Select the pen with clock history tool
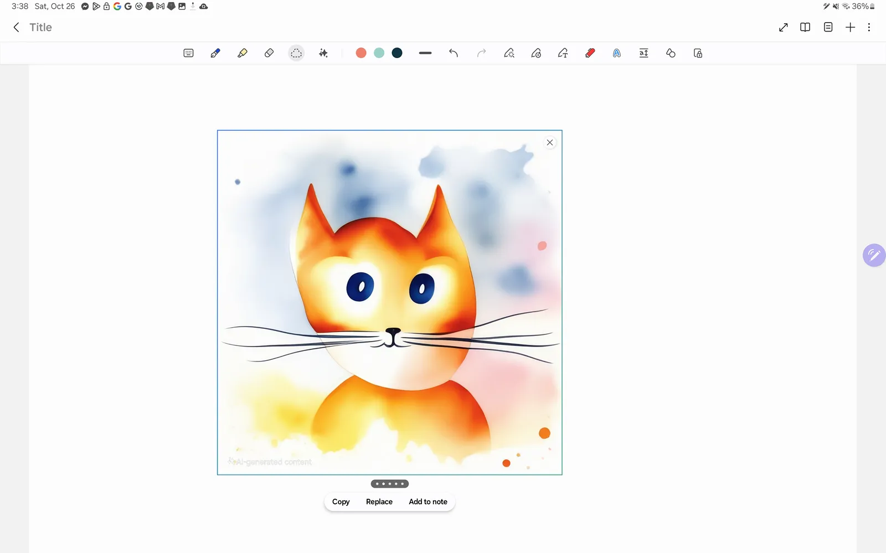886x553 pixels. tap(536, 53)
